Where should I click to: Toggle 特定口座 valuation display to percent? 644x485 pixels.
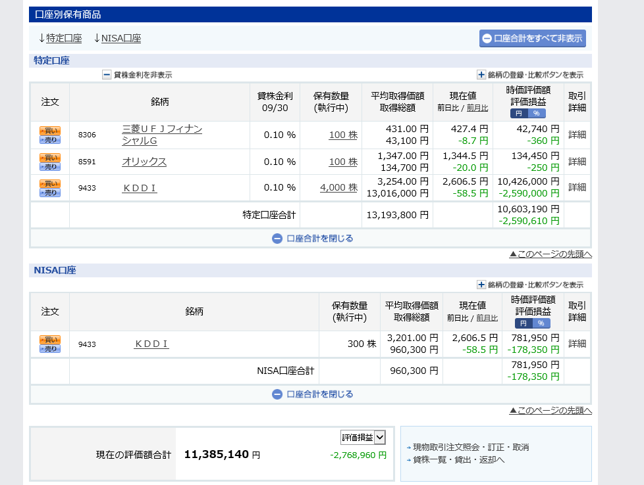(537, 114)
